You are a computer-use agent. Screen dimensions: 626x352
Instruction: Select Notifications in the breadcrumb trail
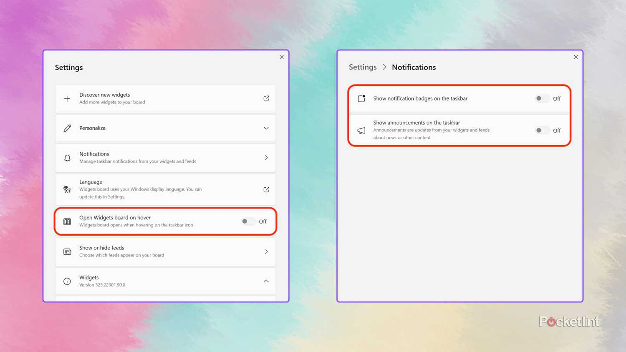click(414, 67)
